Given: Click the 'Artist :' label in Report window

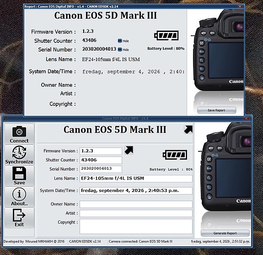Looking at the screenshot, I should click(68, 94).
